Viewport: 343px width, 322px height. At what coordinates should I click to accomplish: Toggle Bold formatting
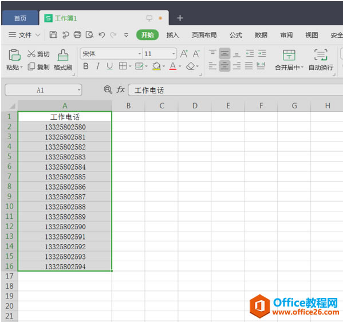86,66
